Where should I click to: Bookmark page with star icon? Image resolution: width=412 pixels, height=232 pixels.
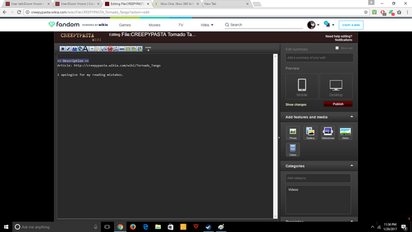366,12
